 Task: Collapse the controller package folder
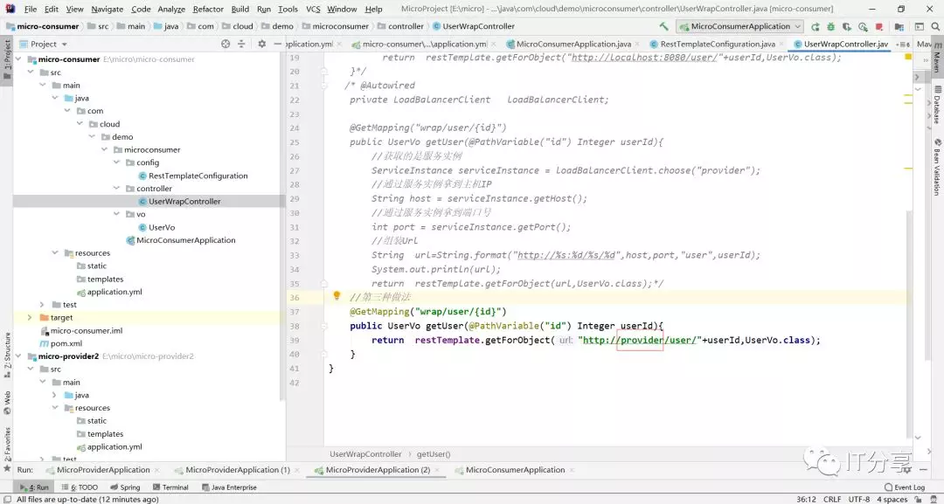point(117,189)
